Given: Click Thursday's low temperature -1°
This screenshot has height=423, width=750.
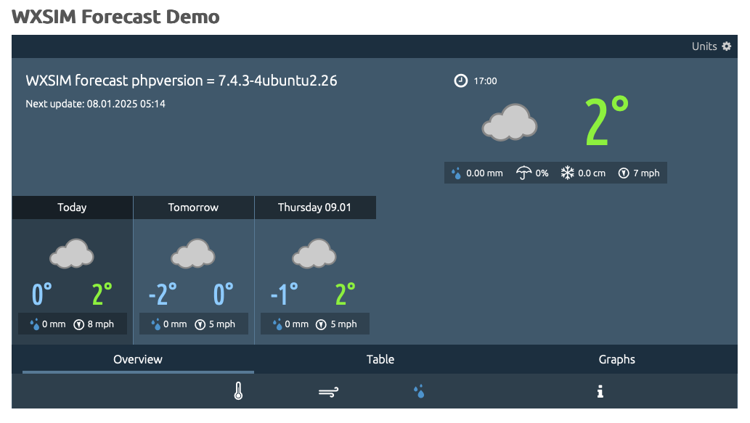Looking at the screenshot, I should [284, 294].
